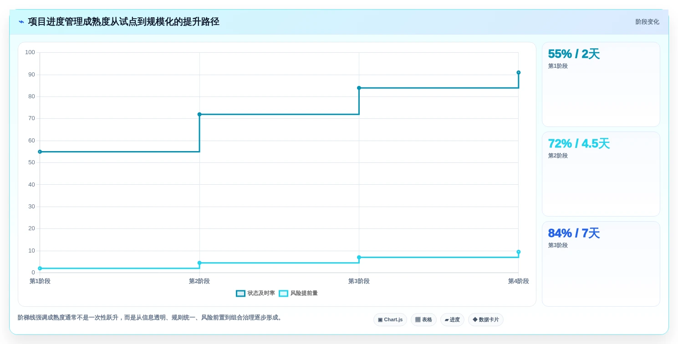Viewport: 678px width, 344px height.
Task: Click 风险提前量 data point at 第2阶段
Action: (x=199, y=263)
